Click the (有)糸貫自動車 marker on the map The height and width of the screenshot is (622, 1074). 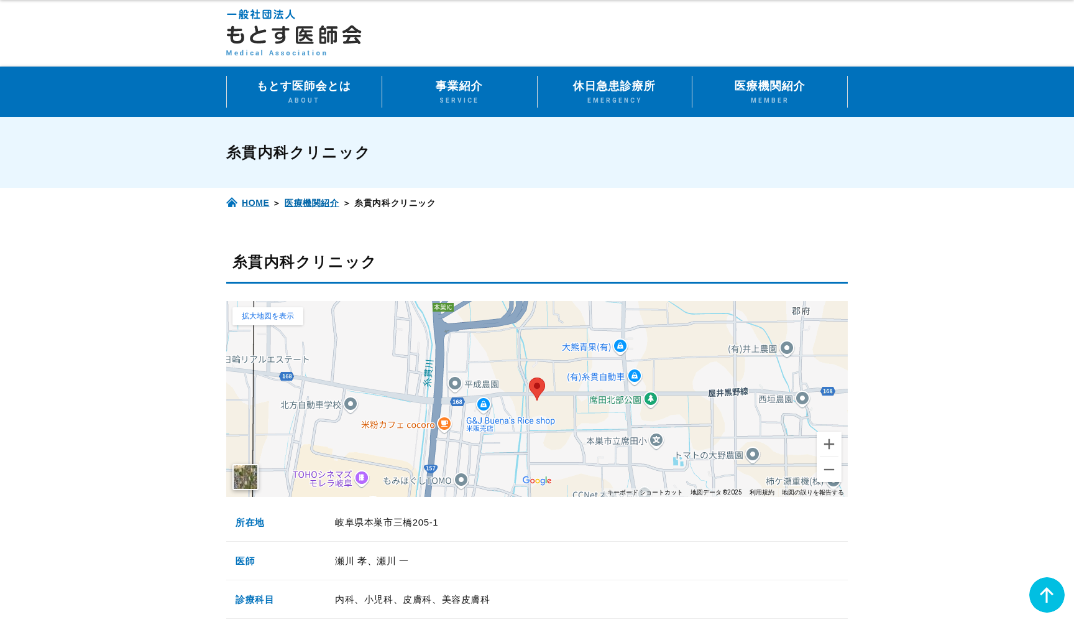[635, 376]
